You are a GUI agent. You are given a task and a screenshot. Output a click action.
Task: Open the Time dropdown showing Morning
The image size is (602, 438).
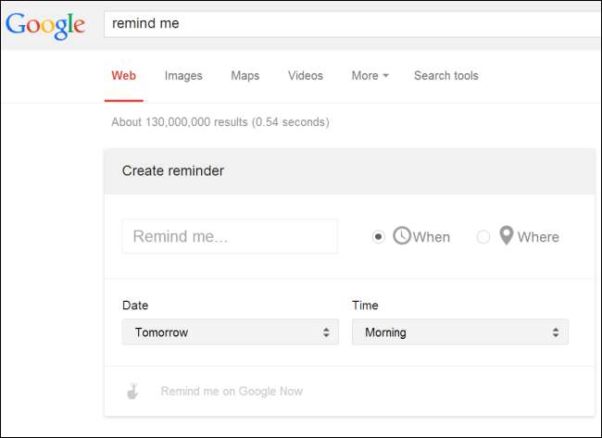[459, 332]
